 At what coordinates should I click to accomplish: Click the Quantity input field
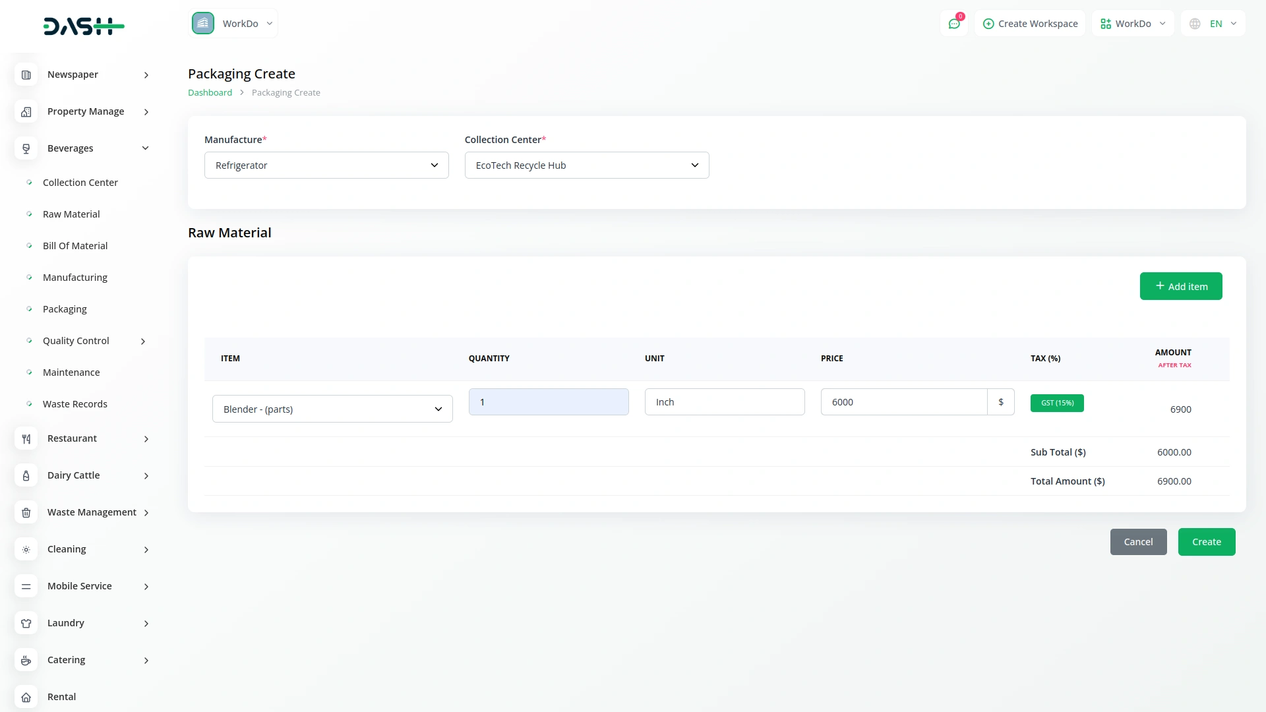tap(548, 402)
